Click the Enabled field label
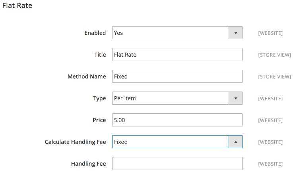This screenshot has height=174, width=297. click(95, 33)
